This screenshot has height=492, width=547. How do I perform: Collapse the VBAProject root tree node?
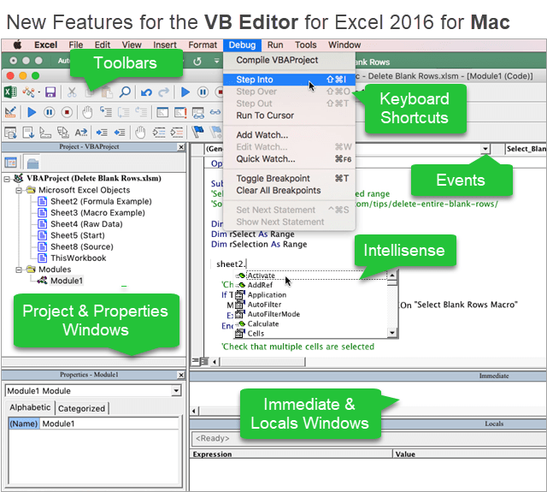(x=8, y=178)
